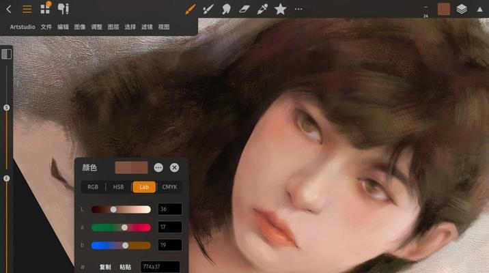Edit the b value field showing 19
The height and width of the screenshot is (273, 489).
point(170,245)
